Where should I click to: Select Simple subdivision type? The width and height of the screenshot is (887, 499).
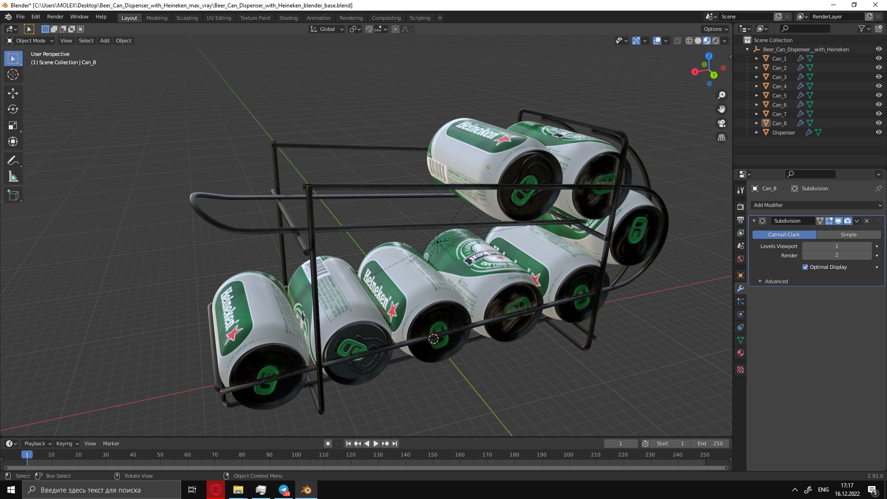click(x=849, y=235)
